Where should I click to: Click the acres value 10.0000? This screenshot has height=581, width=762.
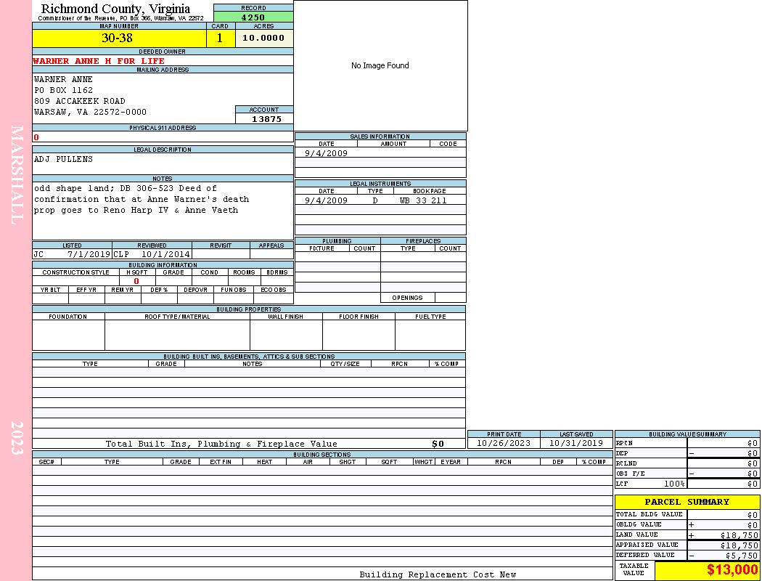point(263,38)
